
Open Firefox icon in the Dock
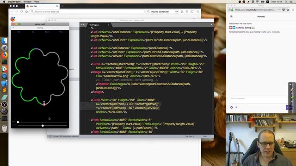pyautogui.click(x=4, y=55)
